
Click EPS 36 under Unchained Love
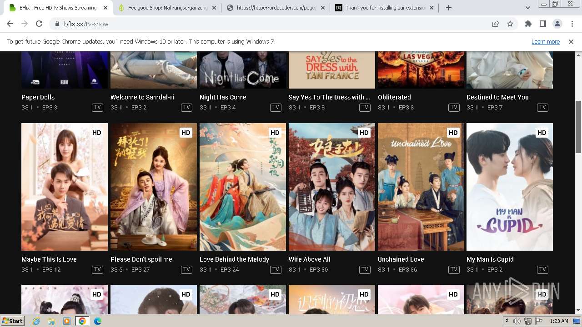pos(408,270)
